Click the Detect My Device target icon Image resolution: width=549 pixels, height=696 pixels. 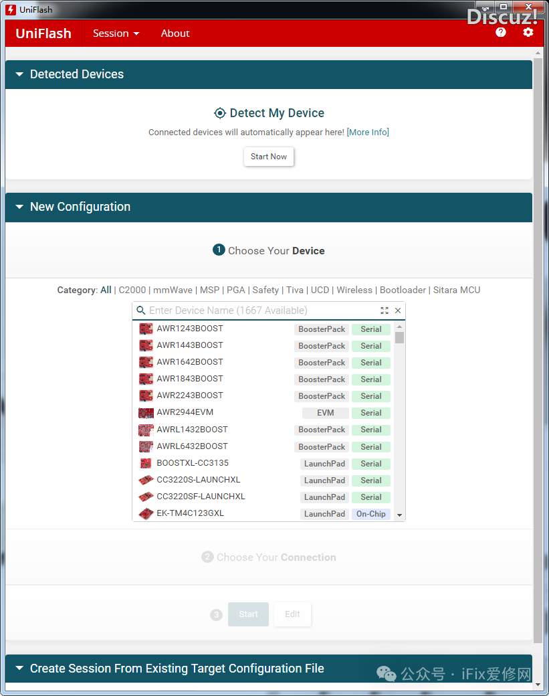pyautogui.click(x=220, y=113)
